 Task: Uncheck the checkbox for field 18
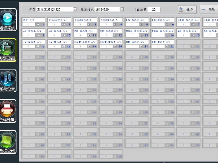click(63, 47)
